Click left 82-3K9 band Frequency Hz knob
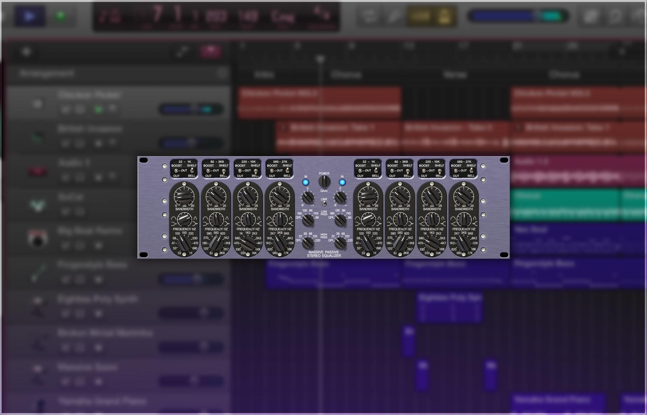 tap(216, 243)
